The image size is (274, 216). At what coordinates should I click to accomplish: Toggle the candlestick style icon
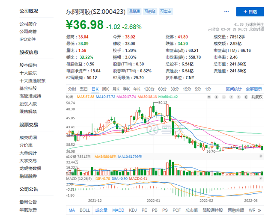tap(246, 97)
